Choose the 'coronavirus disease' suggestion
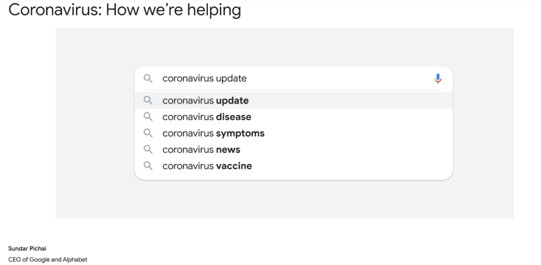This screenshot has height=265, width=541. tap(207, 117)
